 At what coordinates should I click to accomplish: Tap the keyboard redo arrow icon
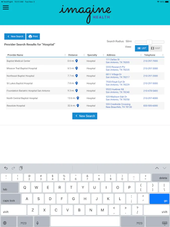(13, 168)
